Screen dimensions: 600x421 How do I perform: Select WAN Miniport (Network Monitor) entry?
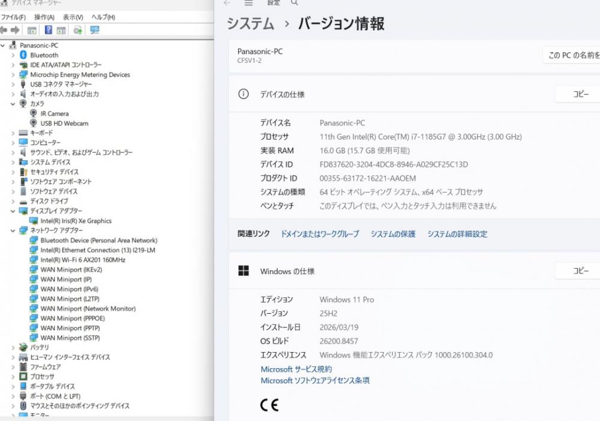click(x=88, y=309)
